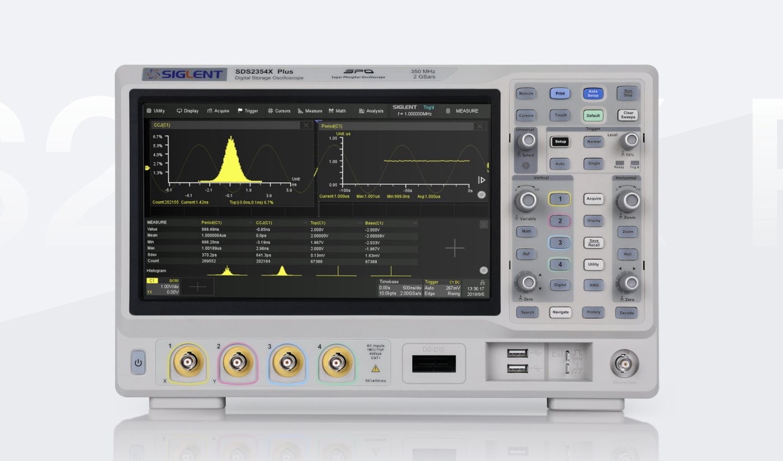783x461 pixels.
Task: Open the on-screen Math menu
Action: coord(337,111)
